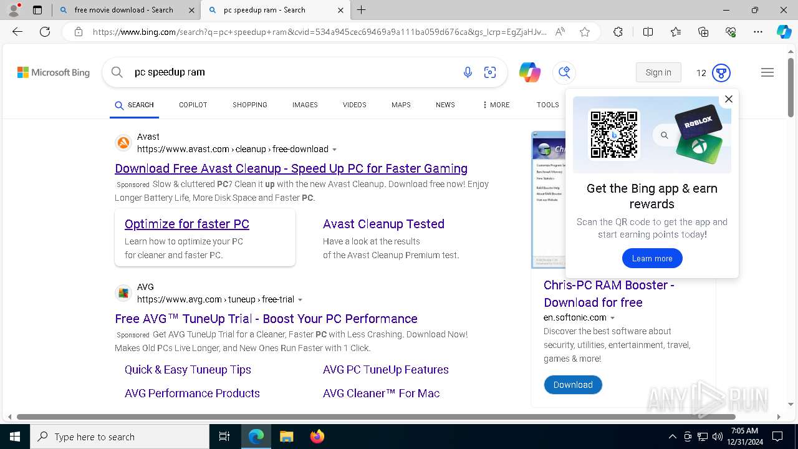Viewport: 798px width, 449px height.
Task: Open the MORE search categories dropdown
Action: pos(496,105)
